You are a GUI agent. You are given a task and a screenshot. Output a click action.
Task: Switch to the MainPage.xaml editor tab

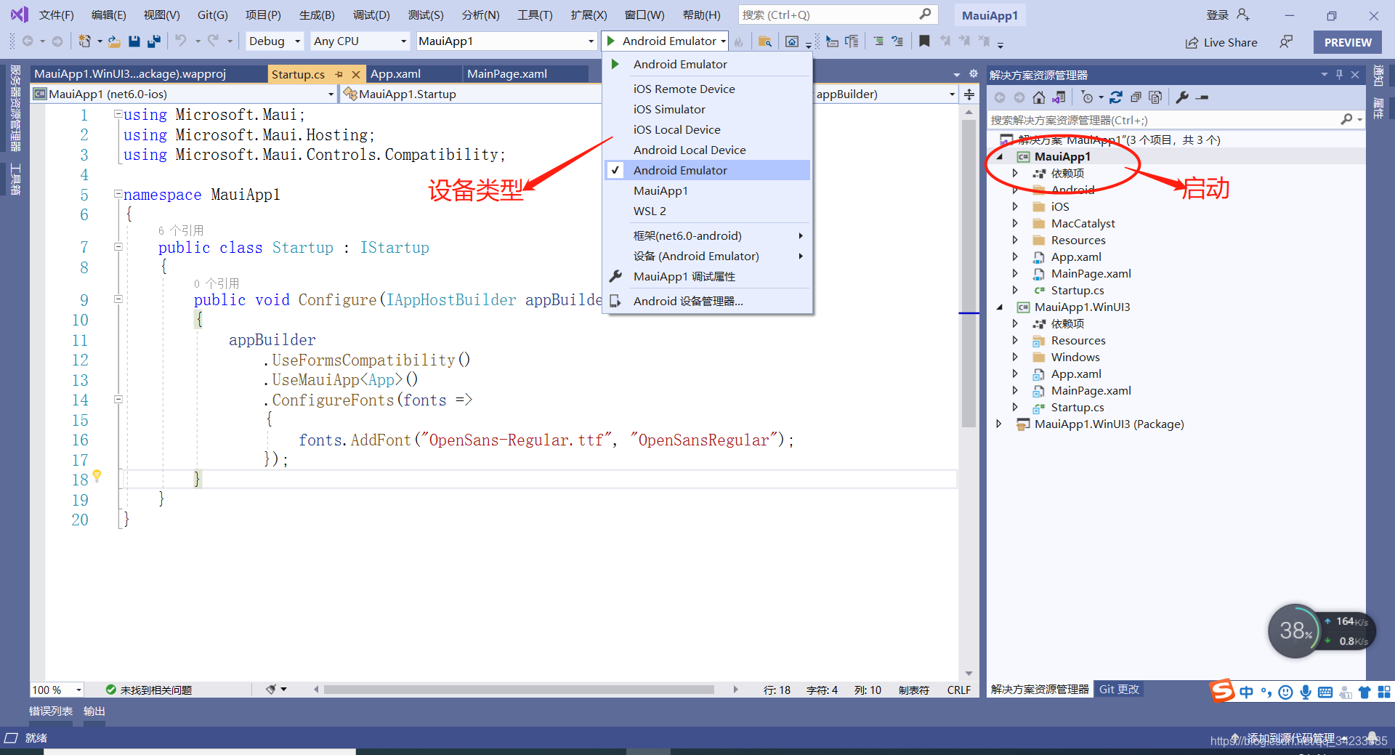[x=507, y=74]
